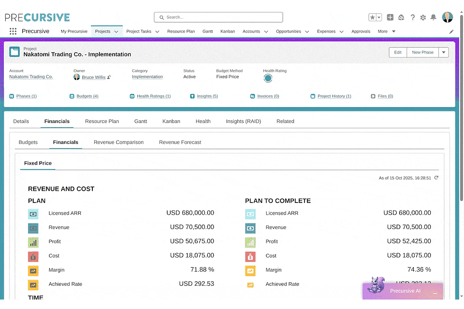Expand the Accounts nav dropdown chevron

pyautogui.click(x=266, y=32)
